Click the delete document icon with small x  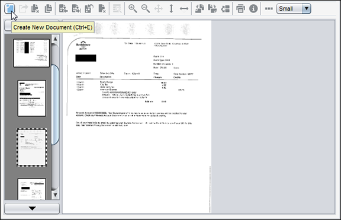pos(36,9)
